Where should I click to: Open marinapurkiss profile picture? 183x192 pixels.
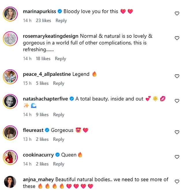coord(10,14)
